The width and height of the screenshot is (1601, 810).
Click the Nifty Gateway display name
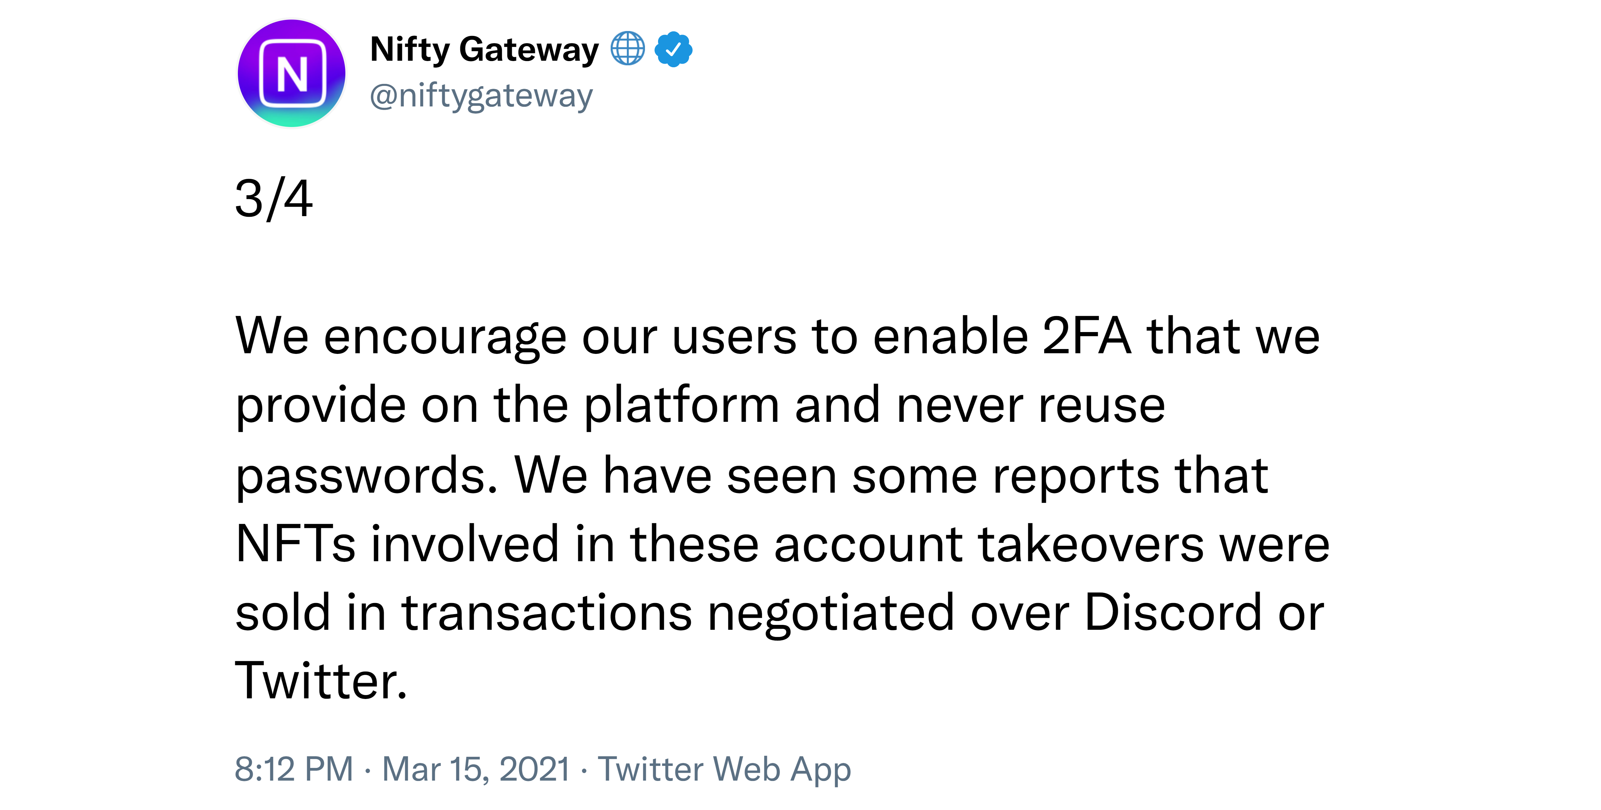[x=485, y=50]
